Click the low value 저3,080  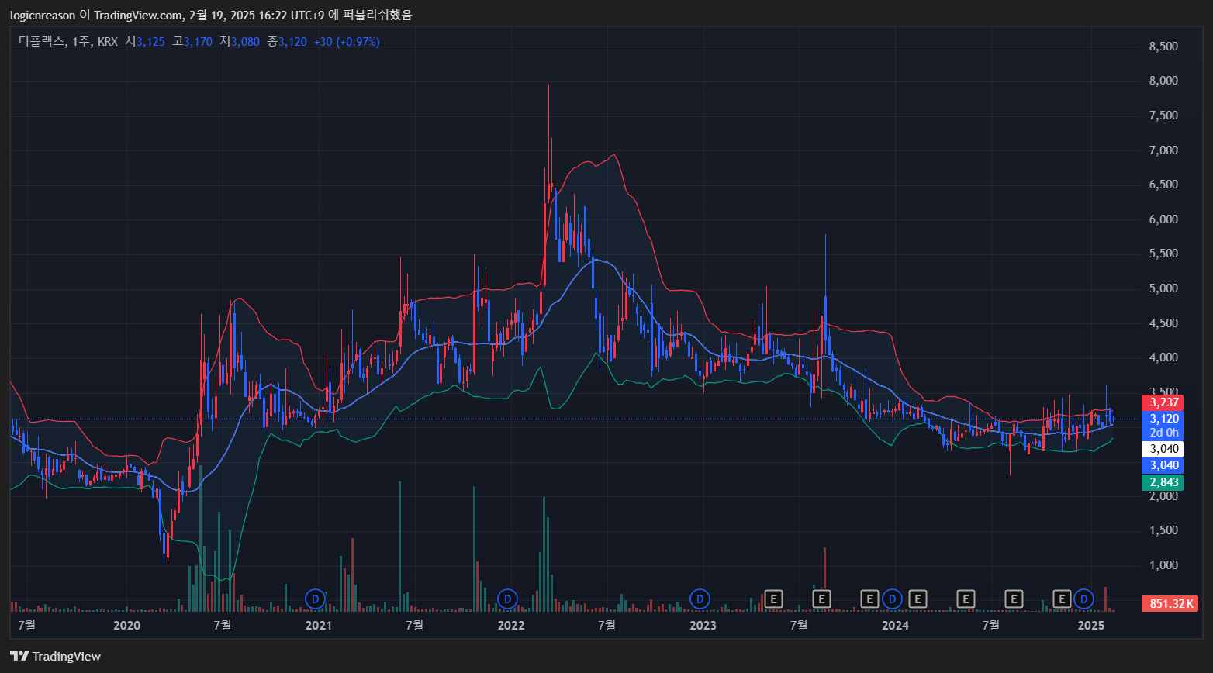(x=240, y=42)
